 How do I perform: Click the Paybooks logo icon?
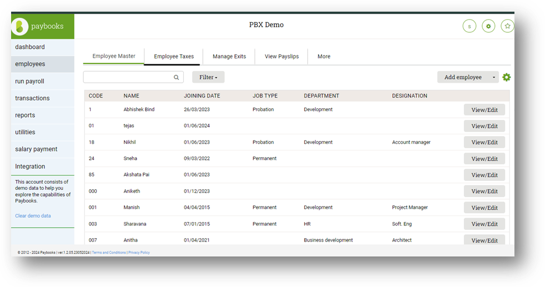[x=20, y=26]
